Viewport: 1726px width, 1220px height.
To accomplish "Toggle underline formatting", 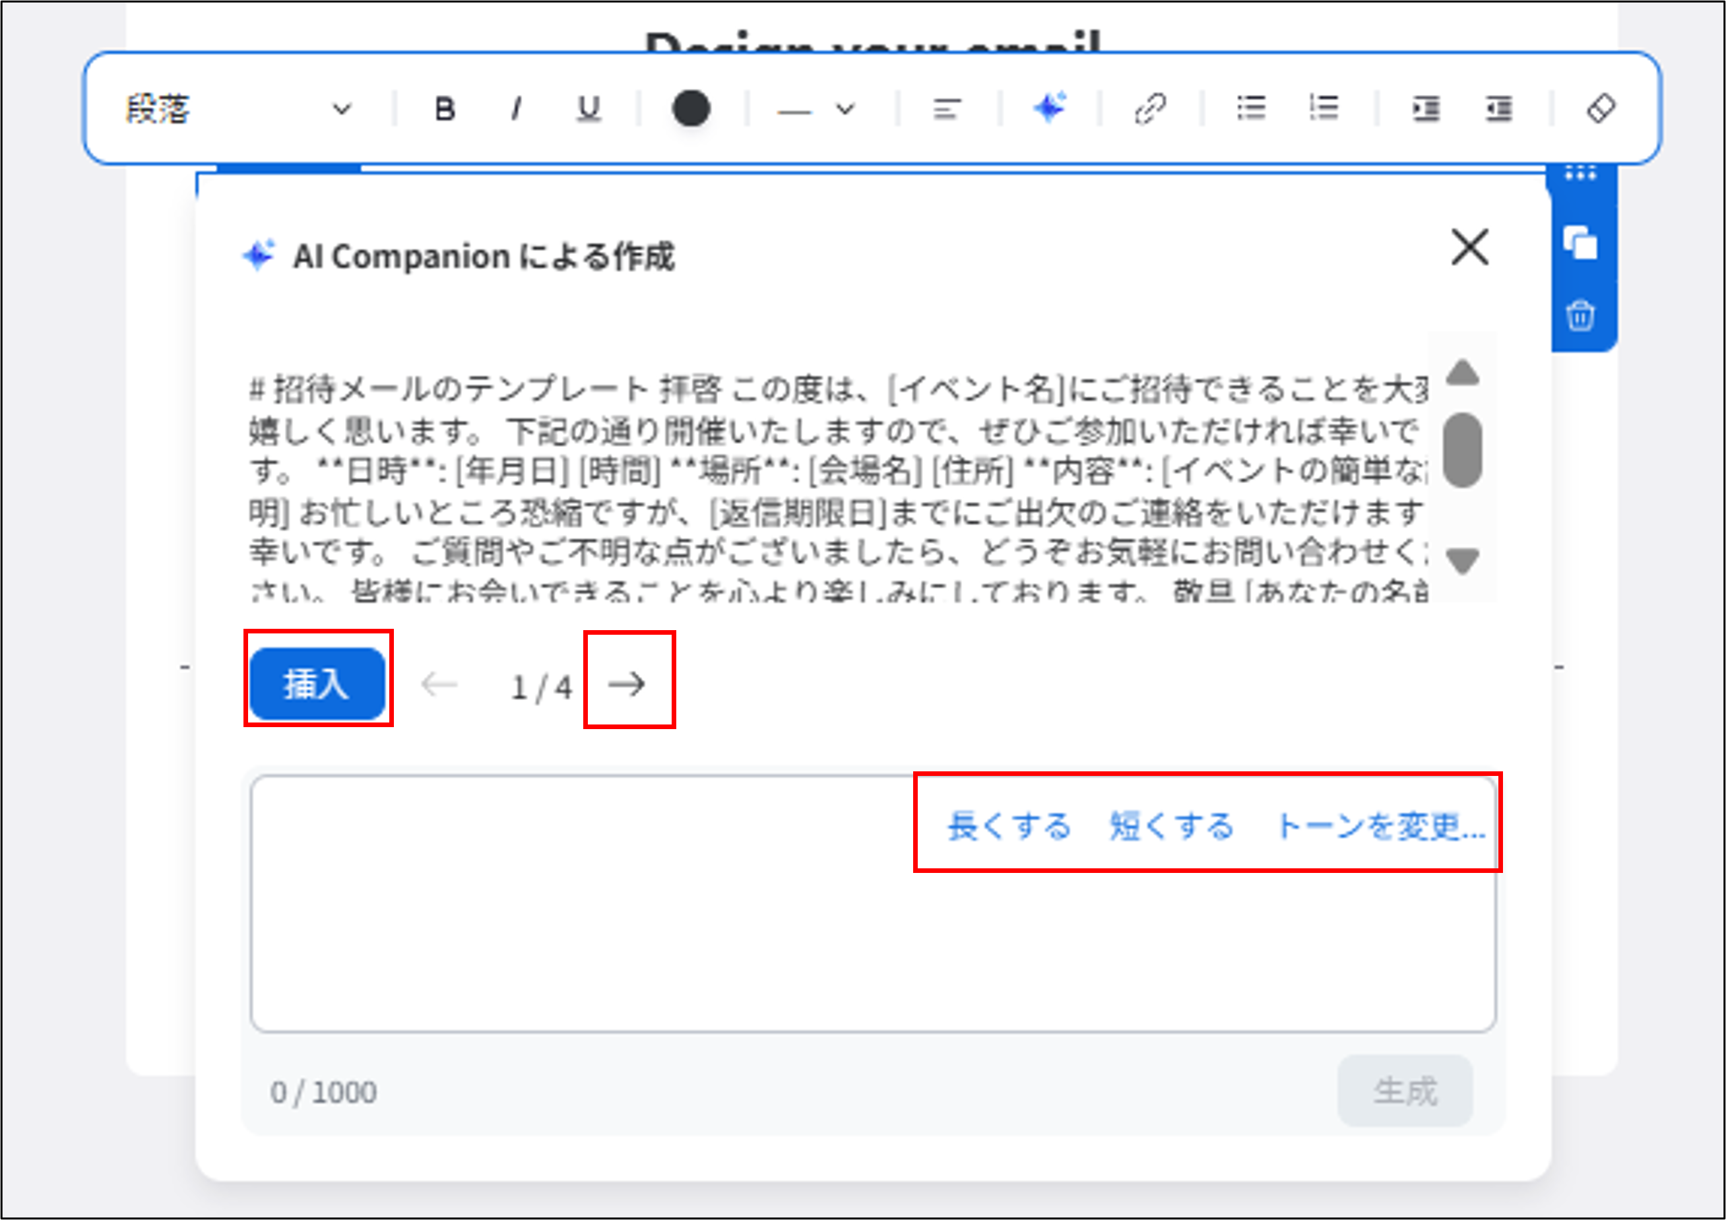I will pos(589,109).
